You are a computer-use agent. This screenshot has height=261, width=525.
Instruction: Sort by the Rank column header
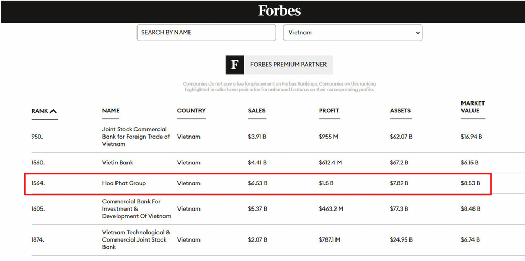39,111
